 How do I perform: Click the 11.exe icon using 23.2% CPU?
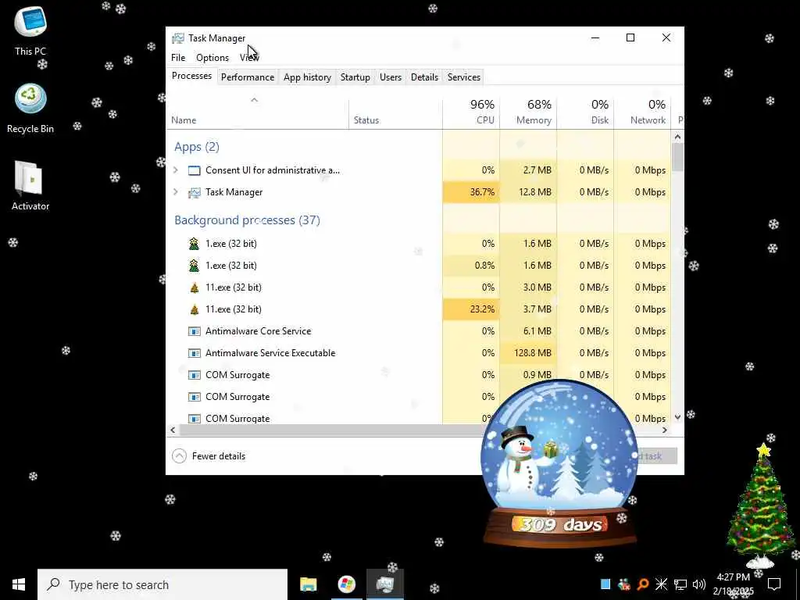click(x=194, y=309)
